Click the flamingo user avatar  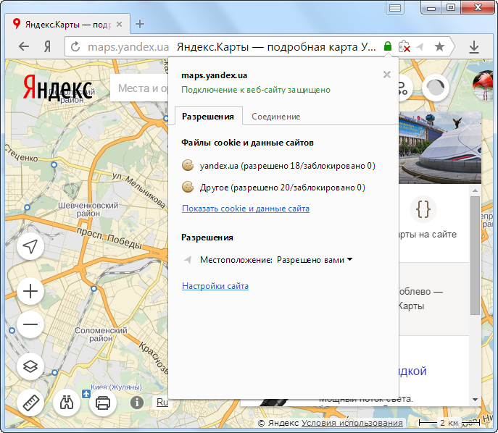point(483,85)
